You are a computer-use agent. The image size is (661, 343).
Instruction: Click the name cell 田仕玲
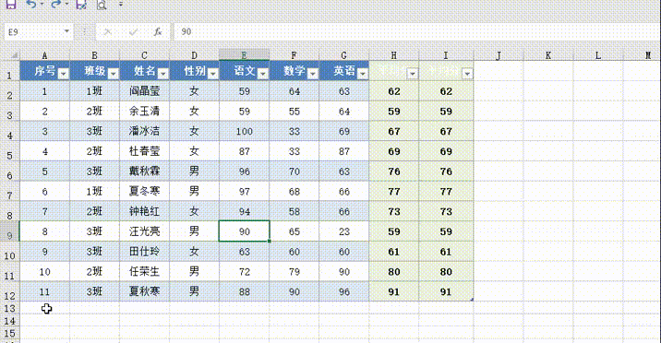click(x=144, y=251)
